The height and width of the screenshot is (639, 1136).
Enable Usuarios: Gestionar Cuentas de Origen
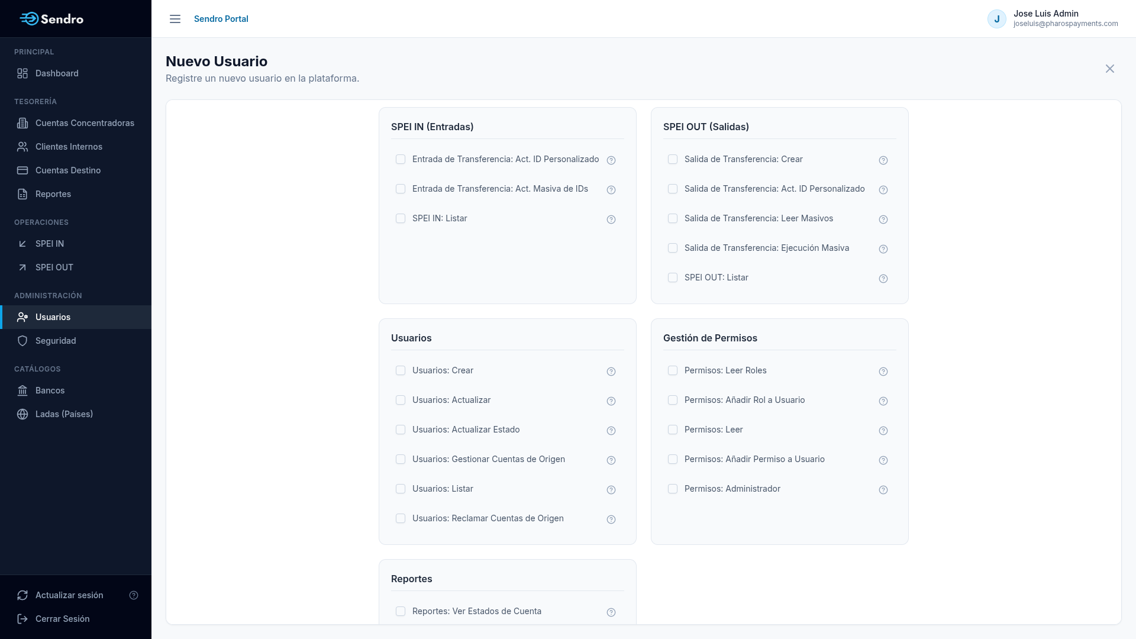(401, 459)
